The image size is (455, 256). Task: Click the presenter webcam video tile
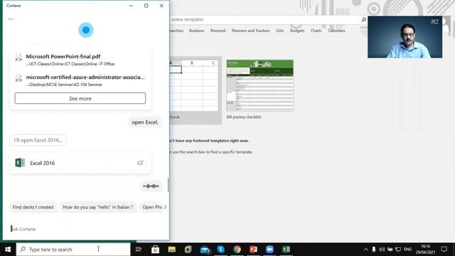pos(405,37)
